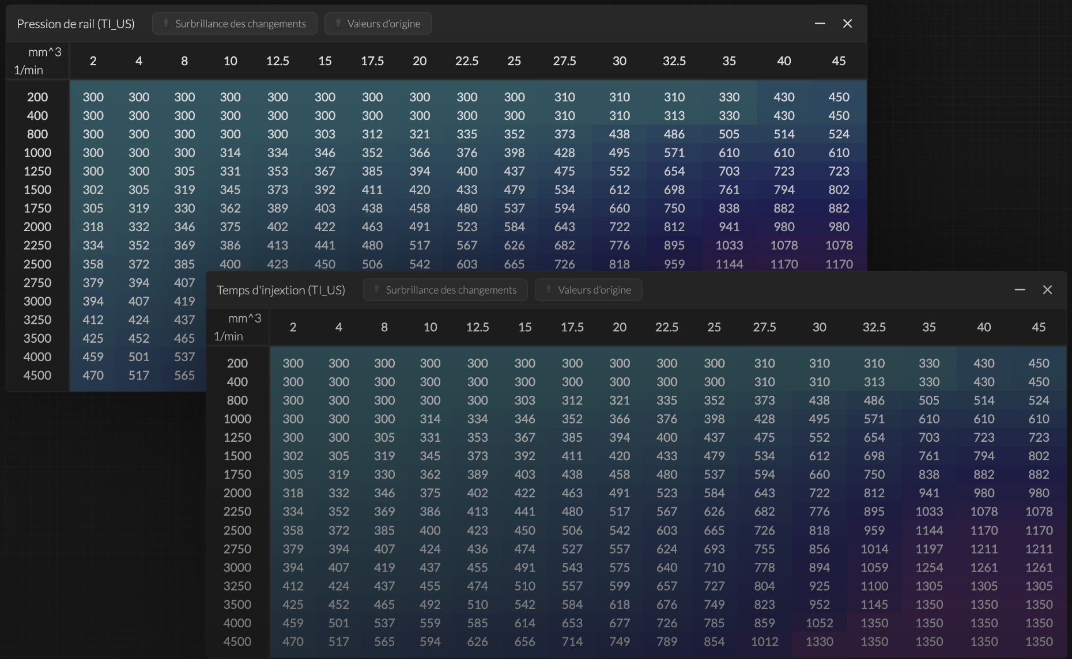The width and height of the screenshot is (1072, 659).
Task: Close the Pression de rail window
Action: point(847,24)
